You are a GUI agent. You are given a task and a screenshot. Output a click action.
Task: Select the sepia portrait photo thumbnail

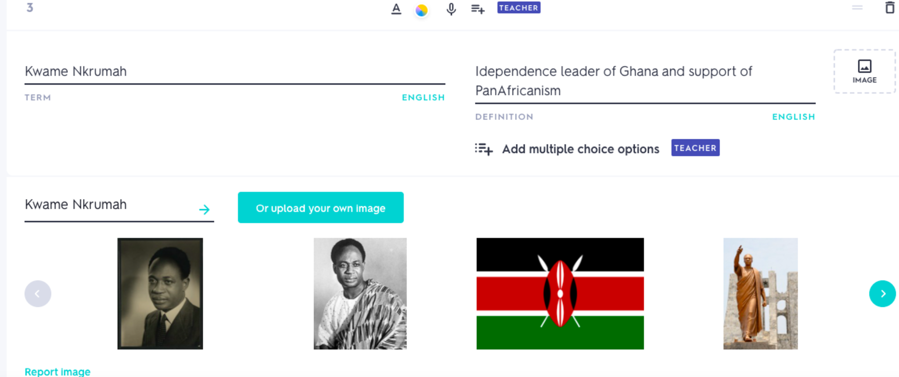click(160, 294)
